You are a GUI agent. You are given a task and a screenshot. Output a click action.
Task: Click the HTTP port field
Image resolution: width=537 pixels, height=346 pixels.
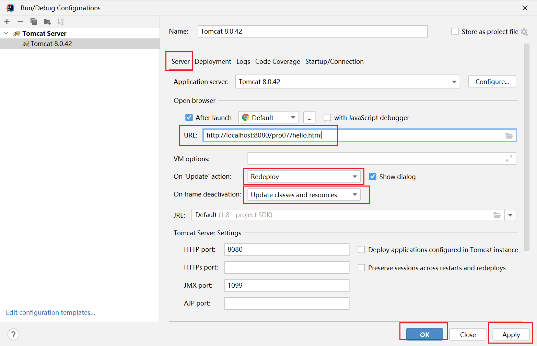pos(287,249)
